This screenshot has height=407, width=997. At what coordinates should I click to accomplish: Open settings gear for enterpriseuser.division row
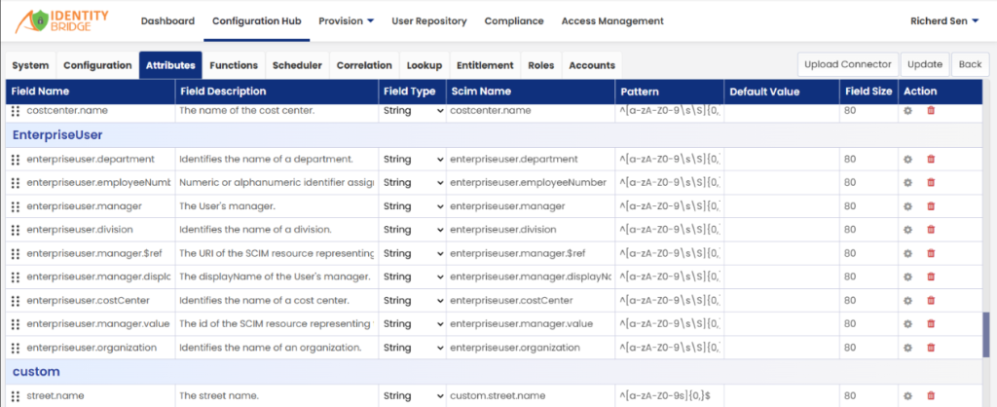click(x=908, y=230)
